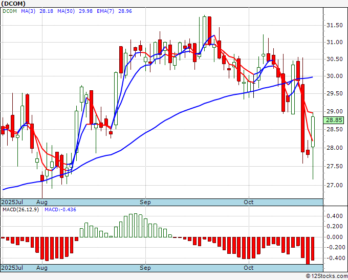Click the Aug label on price chart axis
The width and height of the screenshot is (348, 280).
point(42,202)
